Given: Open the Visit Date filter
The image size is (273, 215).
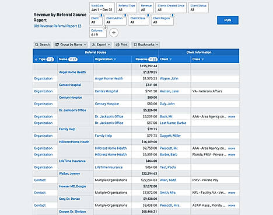Looking at the screenshot, I should 102,8.
